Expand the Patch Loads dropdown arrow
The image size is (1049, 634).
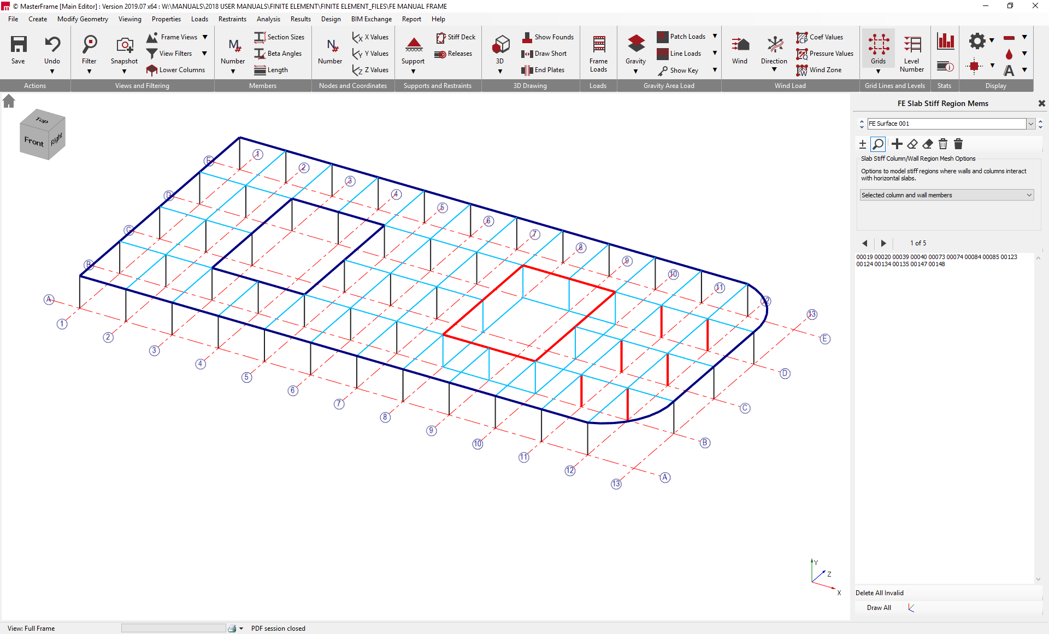715,37
